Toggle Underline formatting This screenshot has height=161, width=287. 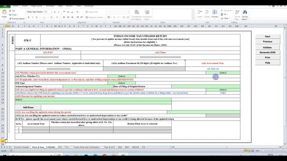tap(37, 17)
